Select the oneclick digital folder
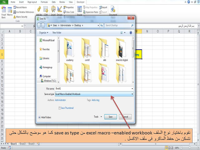 (x=122, y=50)
